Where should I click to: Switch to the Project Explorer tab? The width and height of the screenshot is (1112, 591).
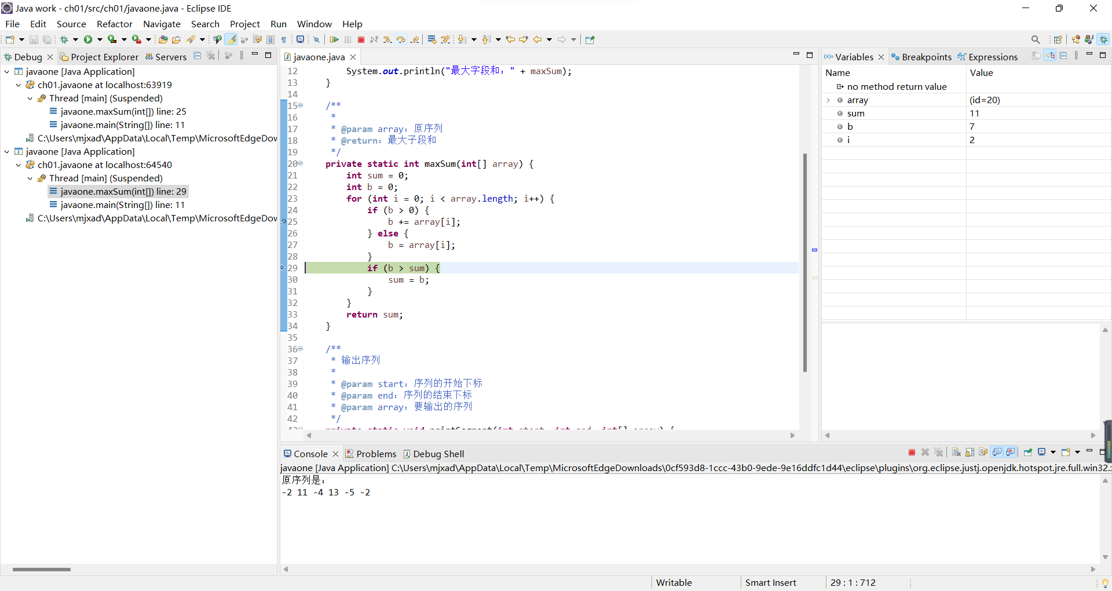click(99, 57)
